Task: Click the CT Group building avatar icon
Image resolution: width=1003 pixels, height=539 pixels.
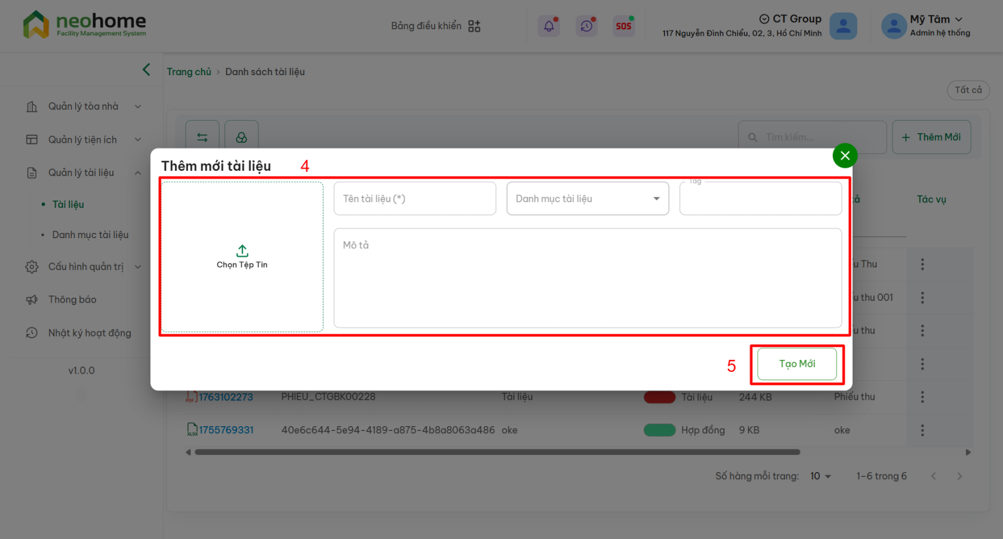Action: 843,26
